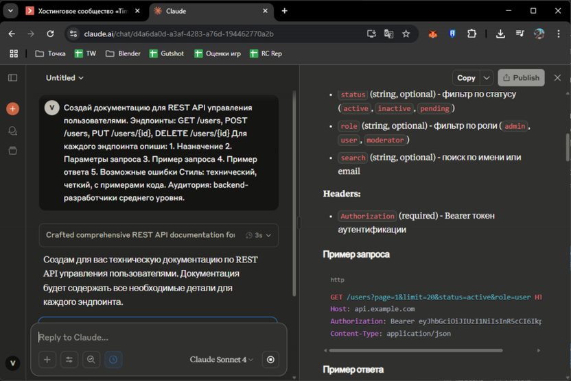
Task: Close the artifact panel with the X
Action: [x=557, y=78]
